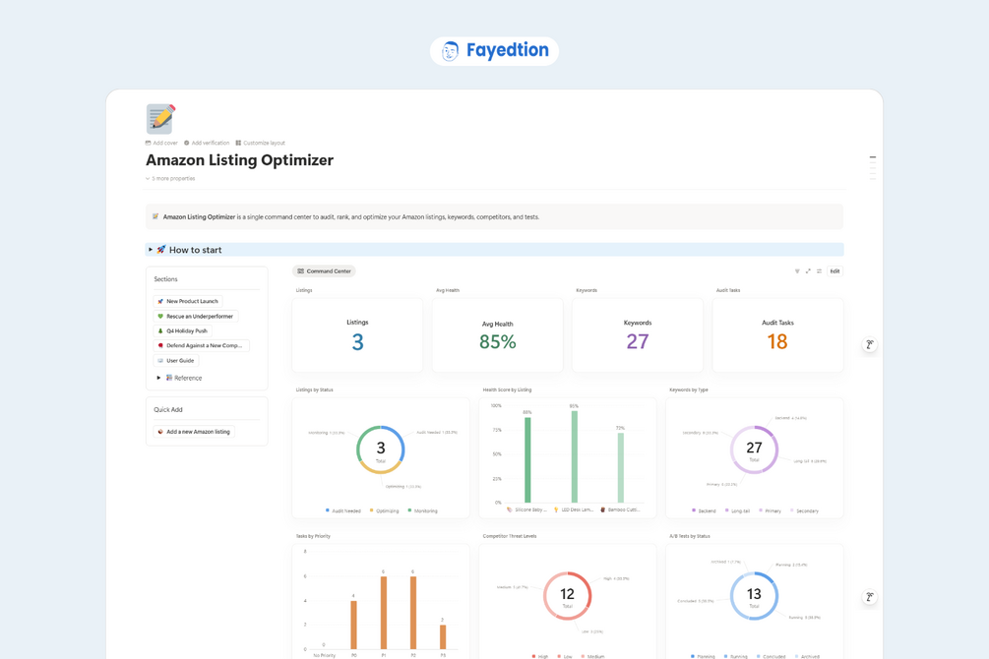This screenshot has width=989, height=659.
Task: Expand 5 more properties
Action: (x=170, y=178)
